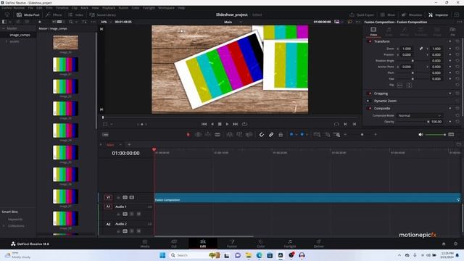
Task: Open the Edit Index panel
Action: click(x=75, y=14)
